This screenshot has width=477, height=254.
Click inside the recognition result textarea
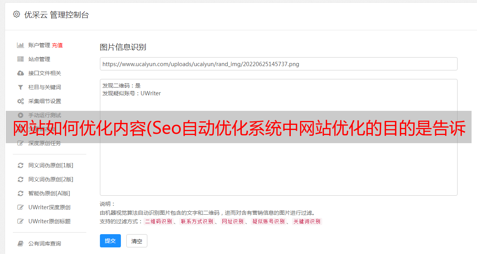click(278, 137)
